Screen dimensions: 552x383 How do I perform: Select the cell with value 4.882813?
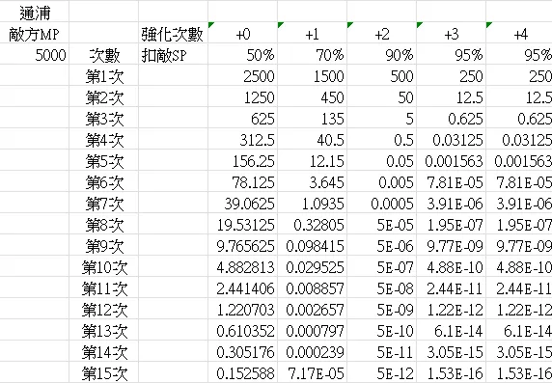[242, 266]
